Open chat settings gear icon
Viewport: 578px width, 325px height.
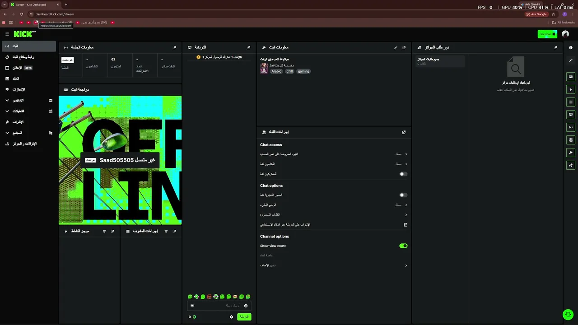pos(231,317)
